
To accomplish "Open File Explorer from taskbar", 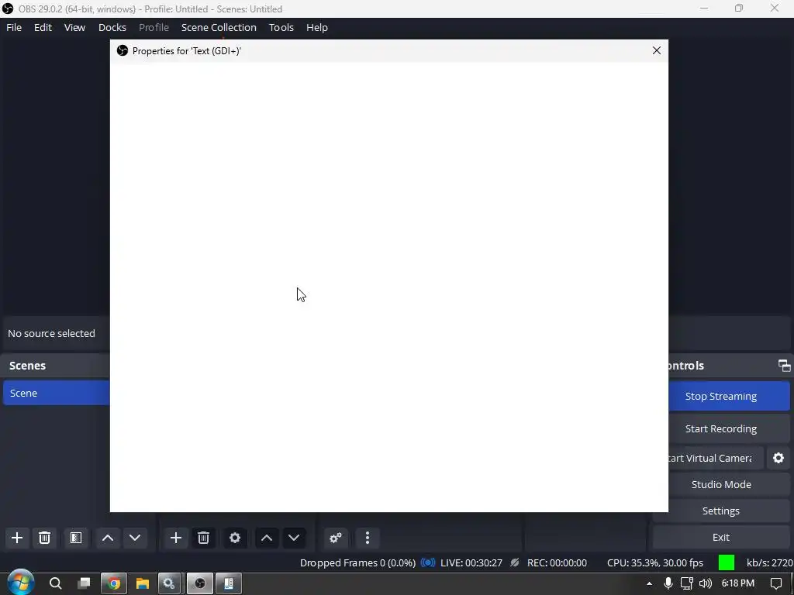I will [143, 584].
